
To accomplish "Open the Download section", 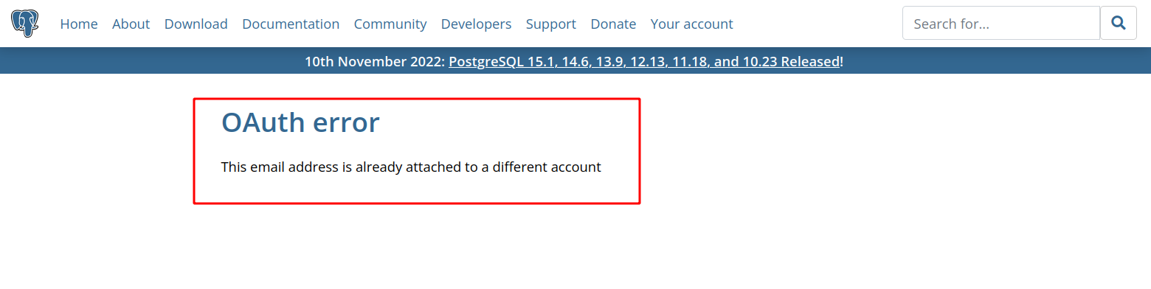I will [196, 24].
